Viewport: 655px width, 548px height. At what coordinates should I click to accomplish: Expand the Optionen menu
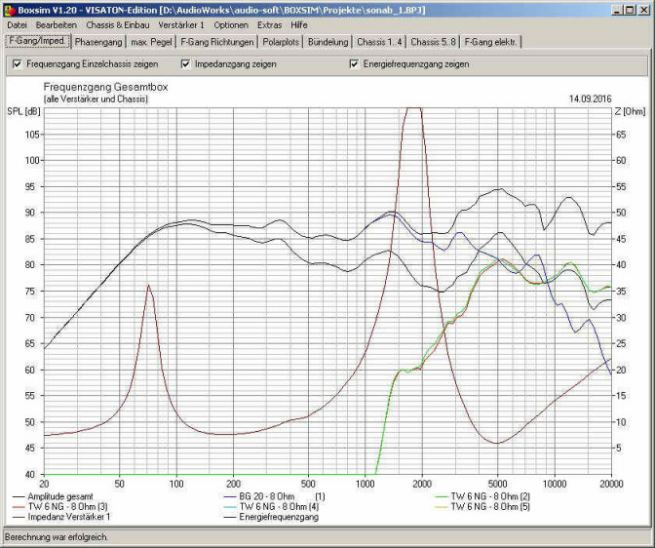click(x=231, y=24)
